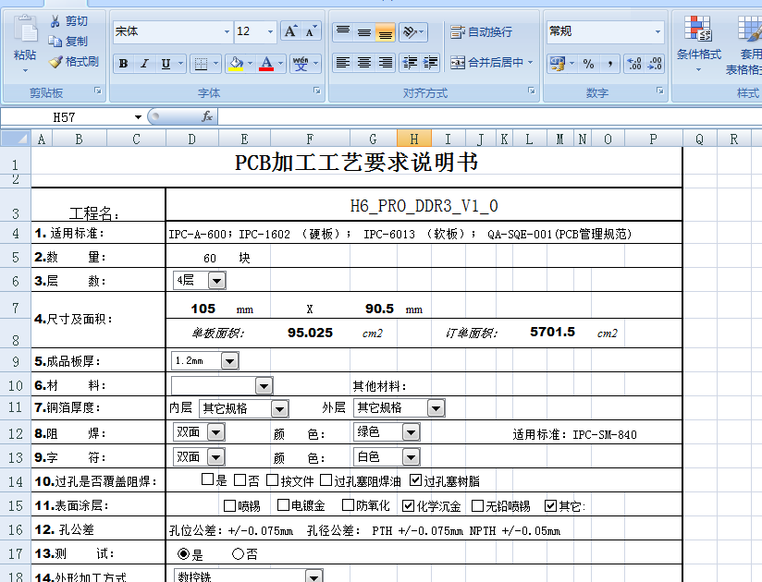Center text horizontally
This screenshot has height=582, width=762.
pyautogui.click(x=364, y=63)
